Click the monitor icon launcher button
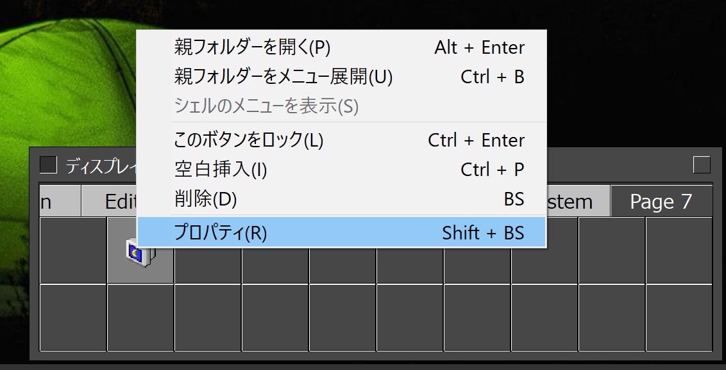This screenshot has width=726, height=370. pyautogui.click(x=140, y=251)
